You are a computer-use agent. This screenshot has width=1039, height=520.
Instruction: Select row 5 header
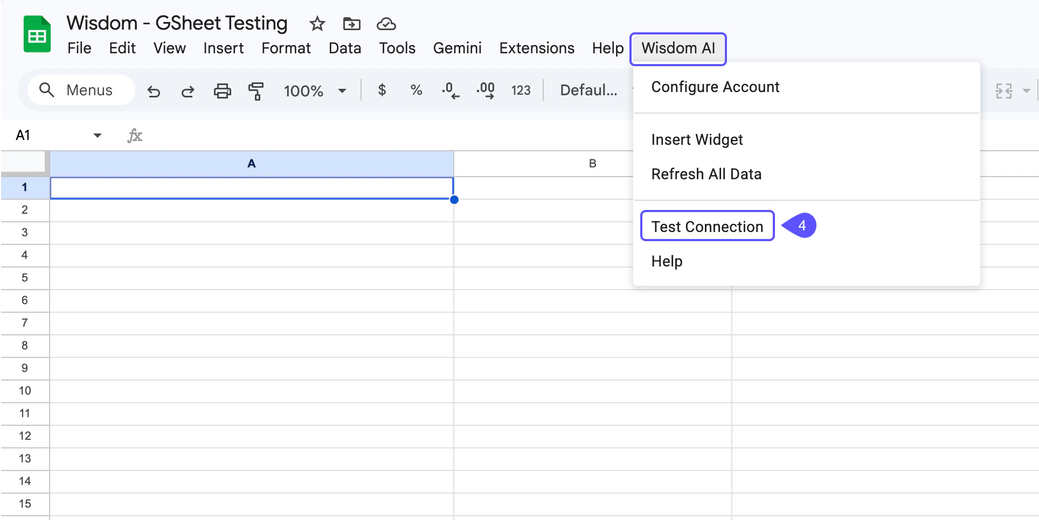25,278
